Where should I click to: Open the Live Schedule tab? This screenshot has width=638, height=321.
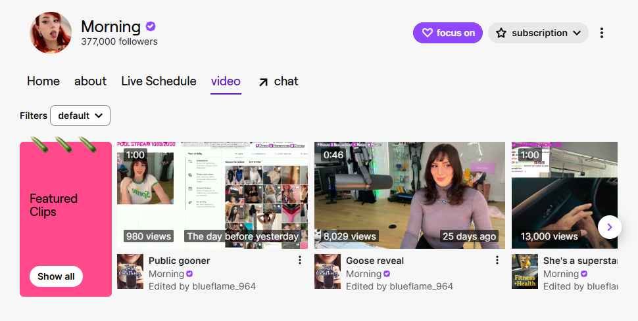159,81
